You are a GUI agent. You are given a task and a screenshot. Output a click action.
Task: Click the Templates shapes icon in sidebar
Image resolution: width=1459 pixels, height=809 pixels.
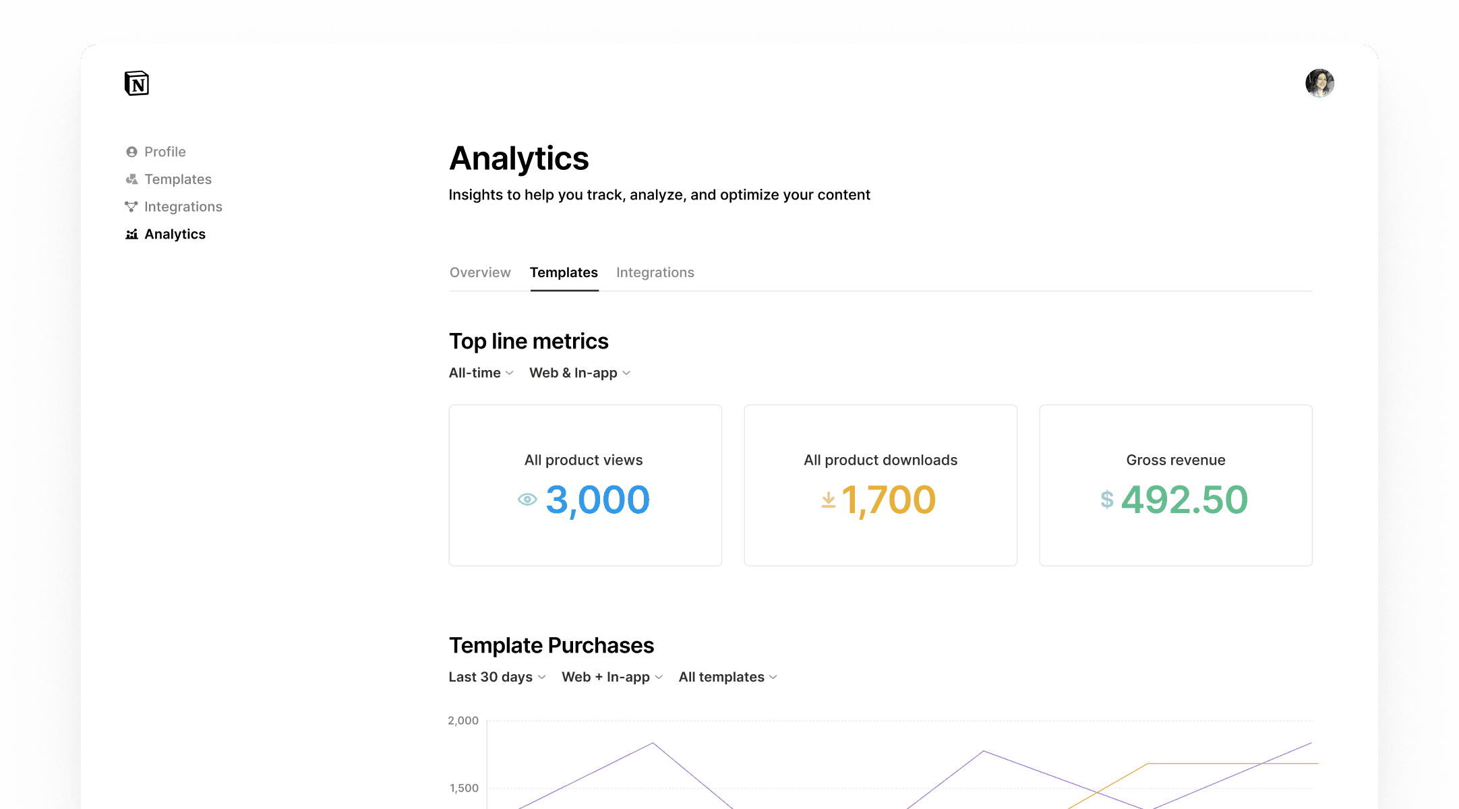click(x=131, y=179)
